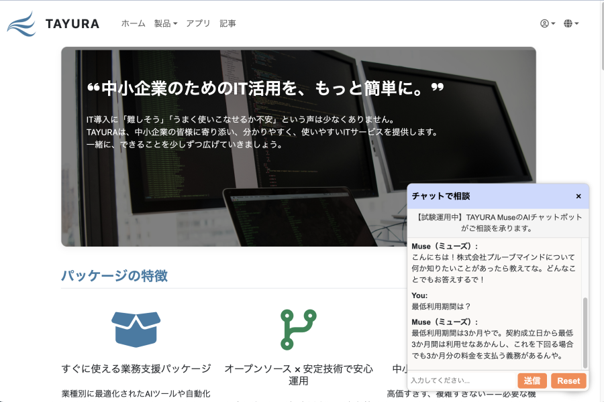Click オープンソース × 安定技術で安心運用 title
The height and width of the screenshot is (402, 604).
click(299, 375)
